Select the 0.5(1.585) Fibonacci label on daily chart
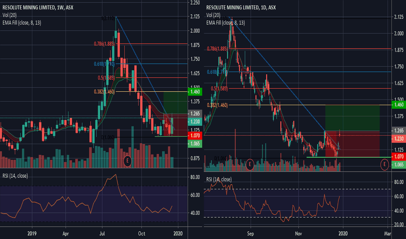Screen dimensions: 406x239 coord(219,89)
